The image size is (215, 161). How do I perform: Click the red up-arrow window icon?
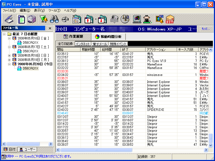[x=89, y=19]
